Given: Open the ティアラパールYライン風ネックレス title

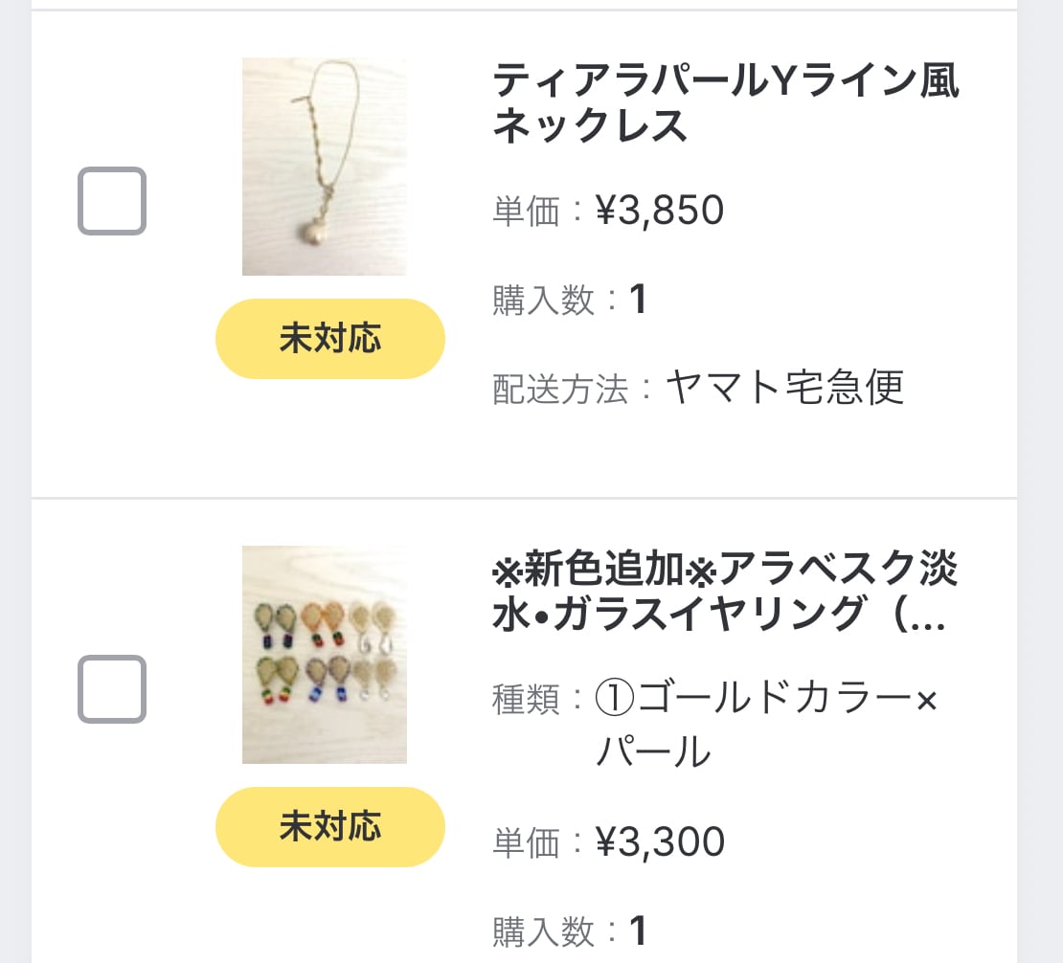Looking at the screenshot, I should pos(725,103).
